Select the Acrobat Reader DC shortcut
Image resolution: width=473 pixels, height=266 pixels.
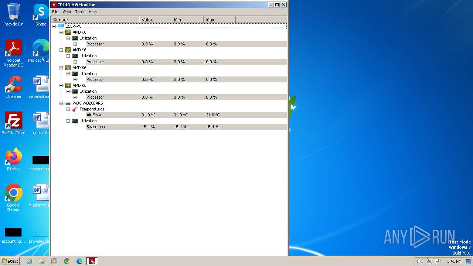coord(13,53)
